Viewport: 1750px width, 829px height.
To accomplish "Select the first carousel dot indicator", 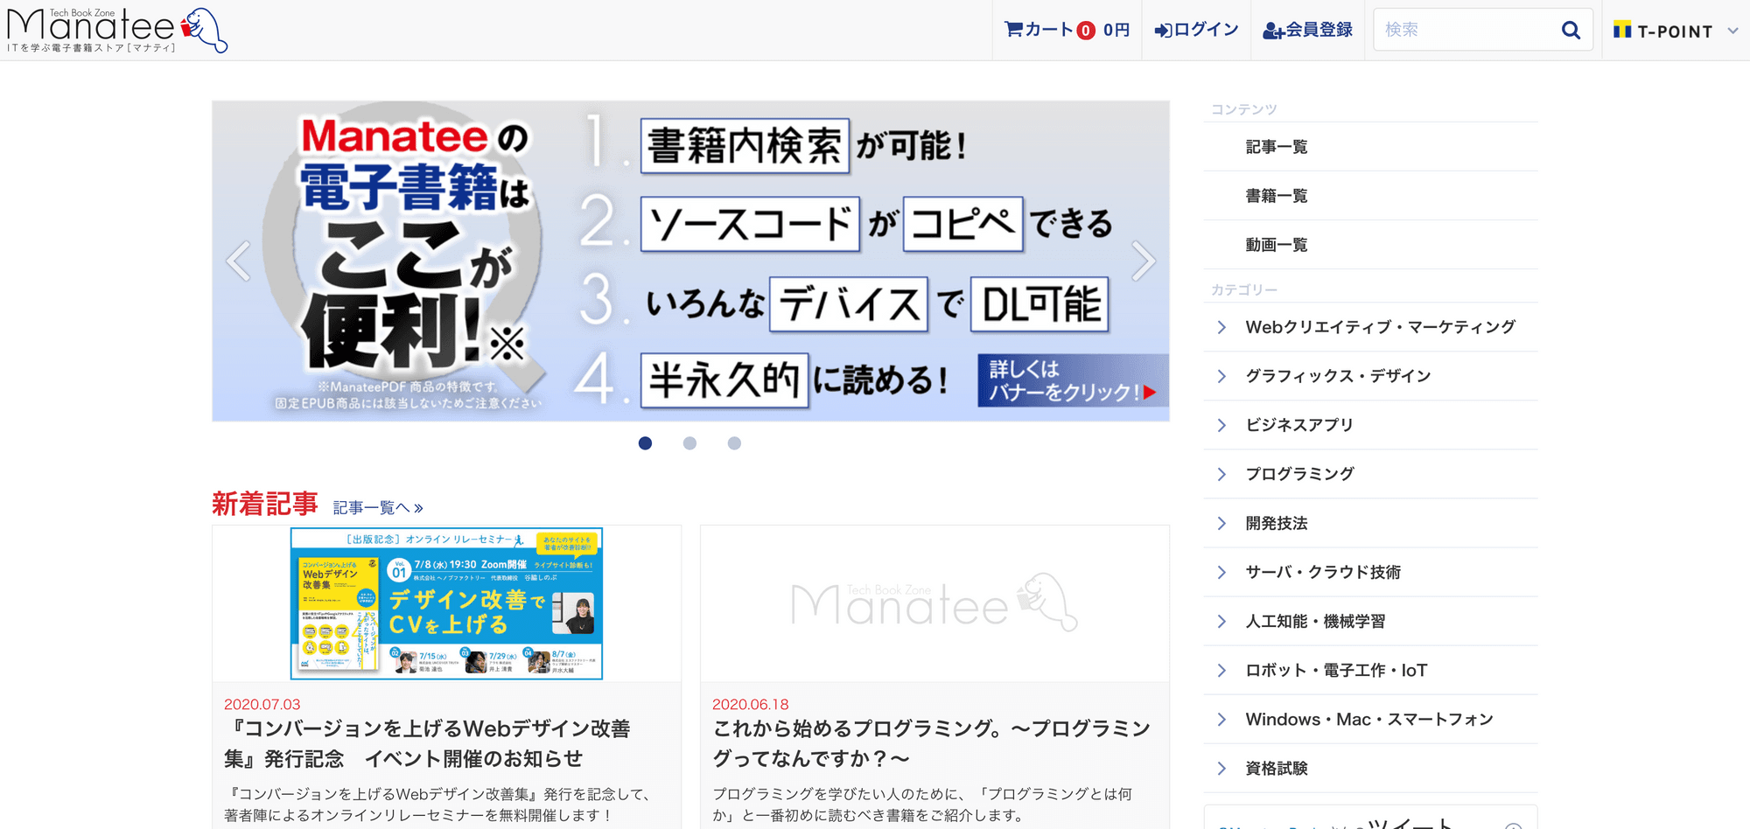I will (645, 443).
